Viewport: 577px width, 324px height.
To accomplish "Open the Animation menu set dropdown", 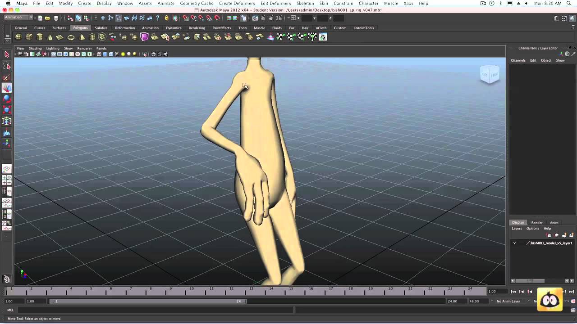I will coord(18,18).
